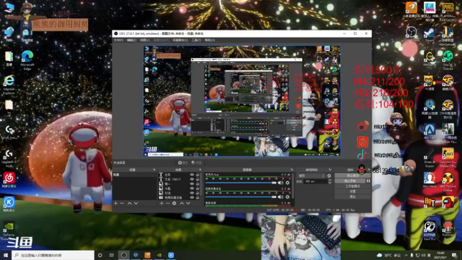
Task: Toggle lock on 斗鱼 source
Action: (198, 188)
